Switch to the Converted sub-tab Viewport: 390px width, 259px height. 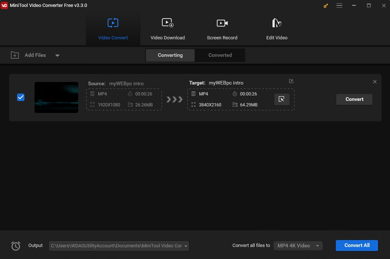point(220,55)
